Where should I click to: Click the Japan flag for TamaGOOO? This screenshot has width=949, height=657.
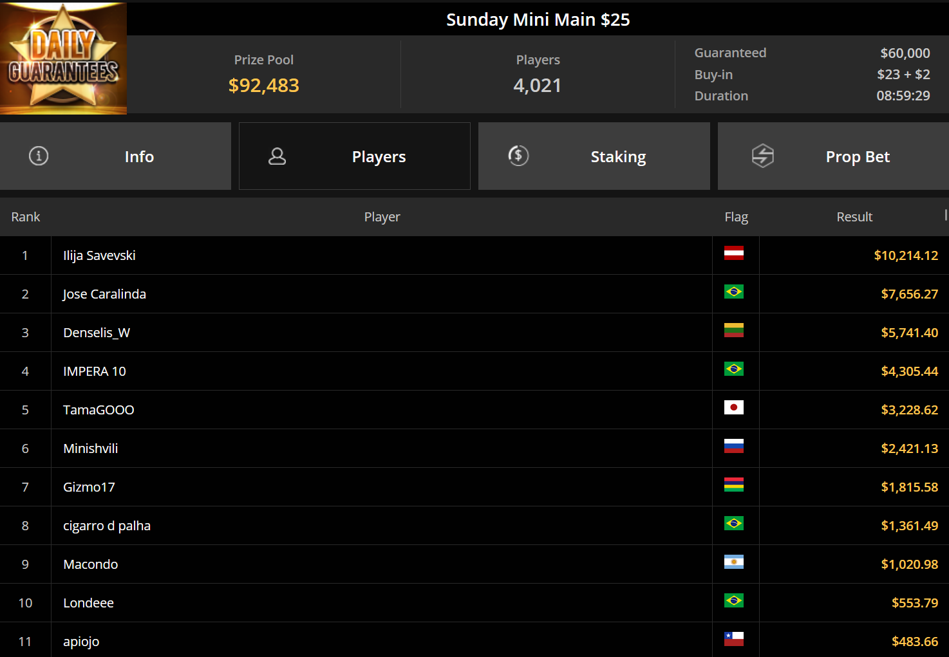pos(734,407)
